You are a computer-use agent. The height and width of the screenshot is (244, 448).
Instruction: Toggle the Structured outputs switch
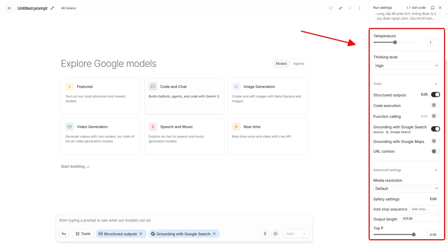pos(436,95)
